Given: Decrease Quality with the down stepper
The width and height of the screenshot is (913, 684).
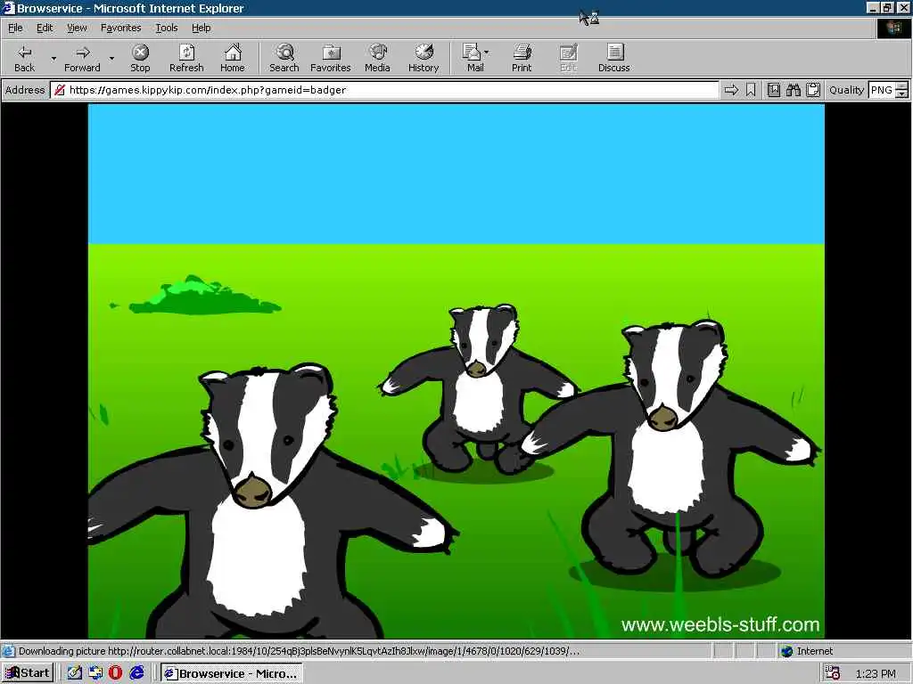Looking at the screenshot, I should click(x=901, y=94).
